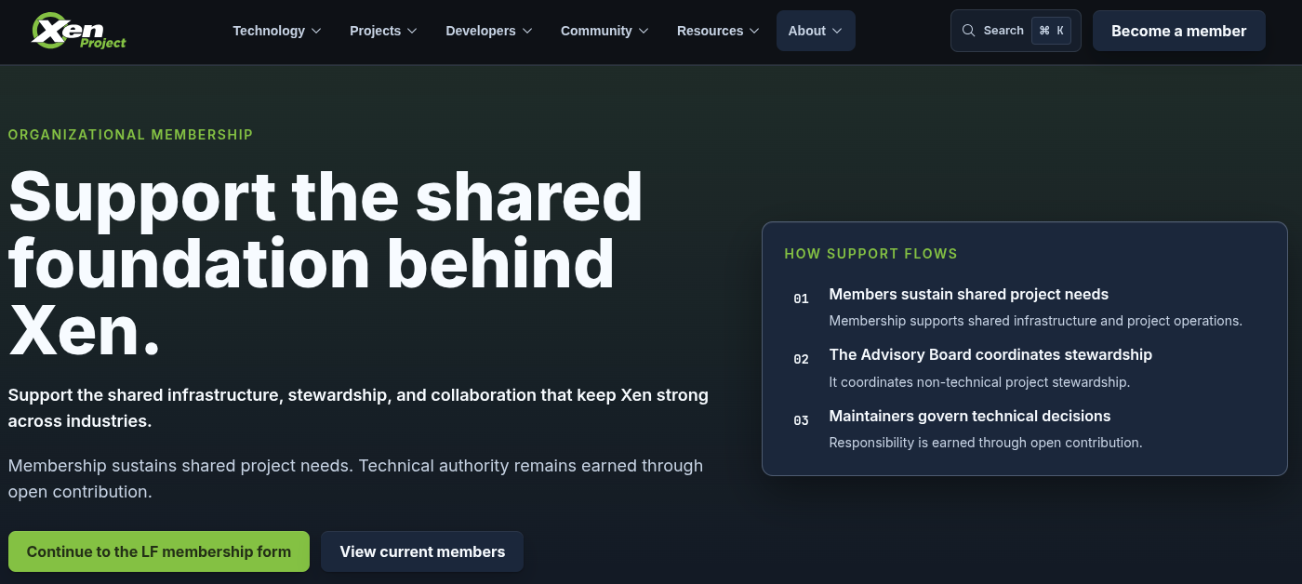Screen dimensions: 1302x584
Task: Click the ⌘ K shortcut badge
Action: (x=1051, y=31)
